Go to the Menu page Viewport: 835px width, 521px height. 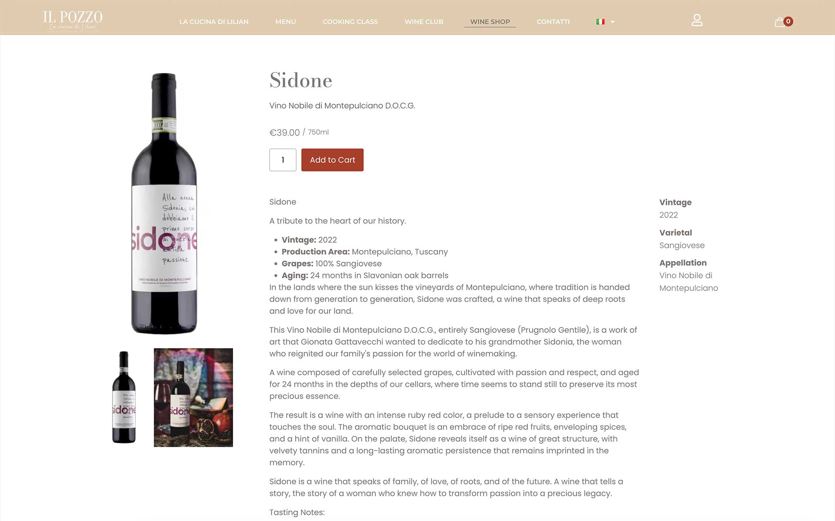point(286,22)
